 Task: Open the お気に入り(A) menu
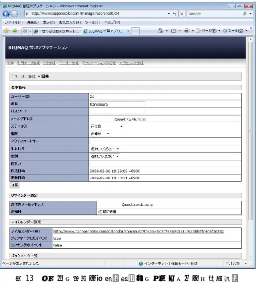point(70,22)
